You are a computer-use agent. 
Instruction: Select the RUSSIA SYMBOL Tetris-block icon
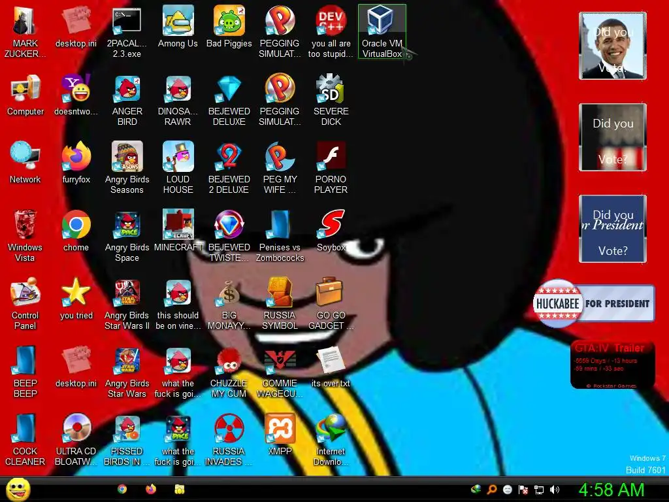[x=280, y=303]
